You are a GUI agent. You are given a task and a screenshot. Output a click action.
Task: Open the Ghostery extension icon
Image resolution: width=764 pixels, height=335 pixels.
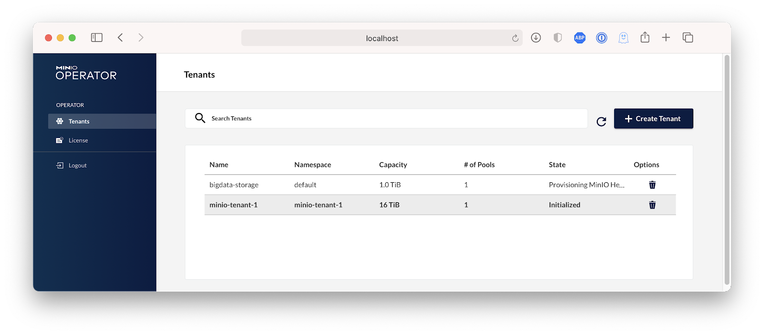coord(623,38)
